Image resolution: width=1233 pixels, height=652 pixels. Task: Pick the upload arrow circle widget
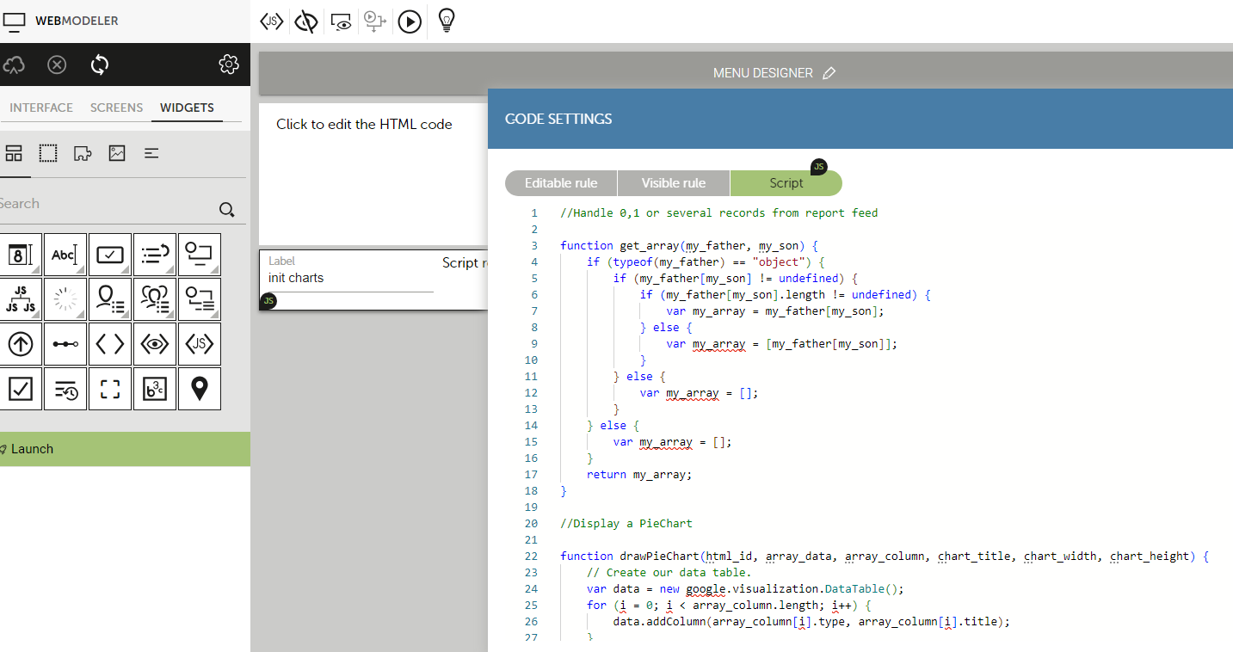pos(21,344)
